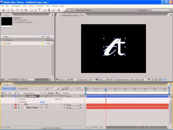Create a new folder in Project panel
The image size is (173, 130).
click(7, 80)
